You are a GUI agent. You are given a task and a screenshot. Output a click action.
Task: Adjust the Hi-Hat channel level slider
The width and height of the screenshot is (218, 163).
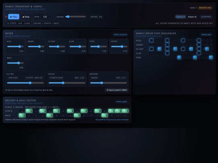pyautogui.click(x=57, y=47)
